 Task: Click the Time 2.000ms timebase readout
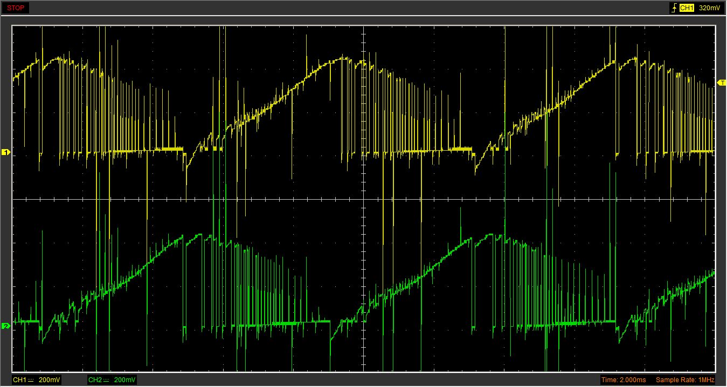click(x=625, y=381)
